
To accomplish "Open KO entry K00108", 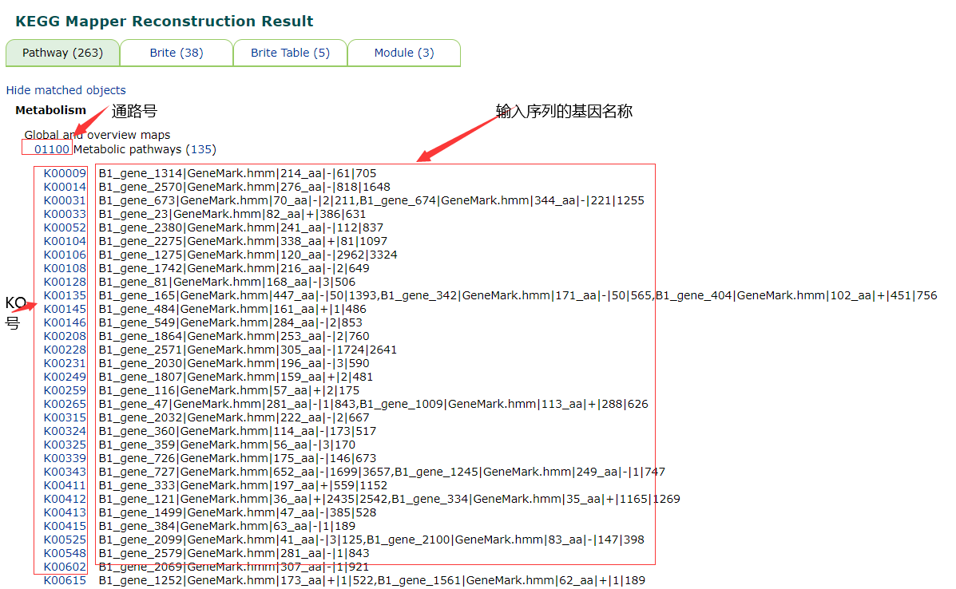I will click(65, 268).
